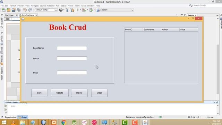The image size is (222, 125).
Task: Open the Tools menu
Action: point(83,6)
